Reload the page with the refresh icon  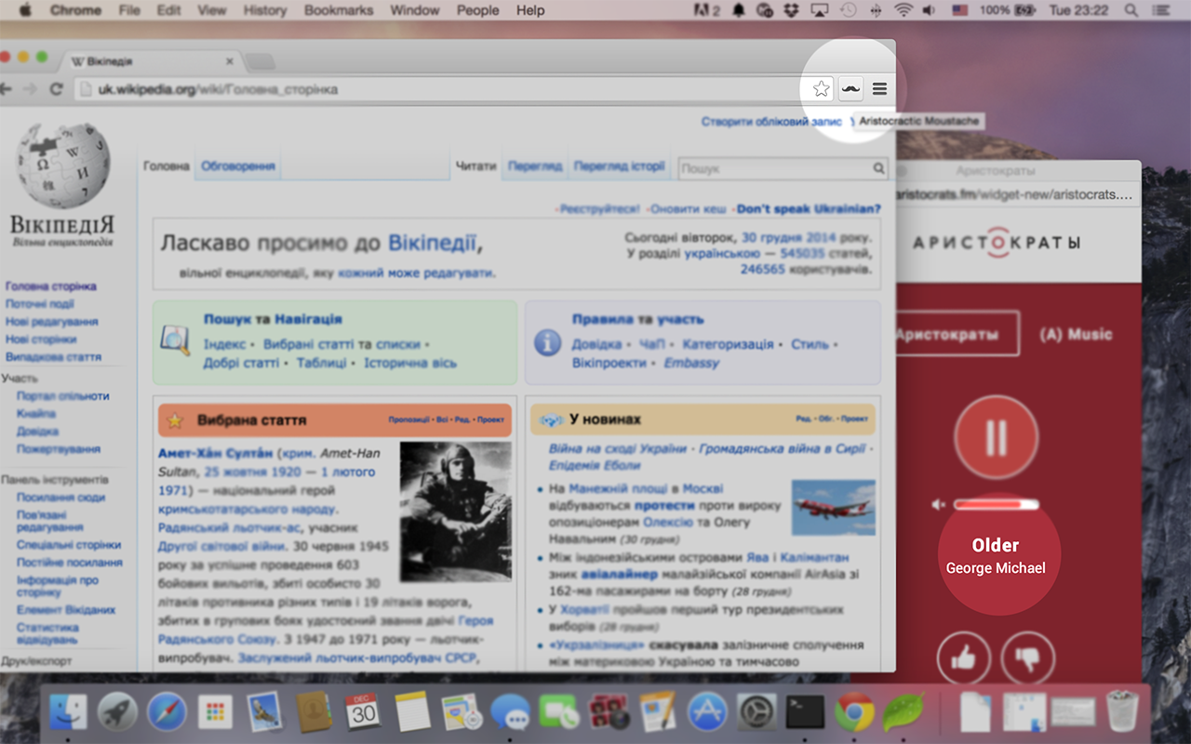56,89
